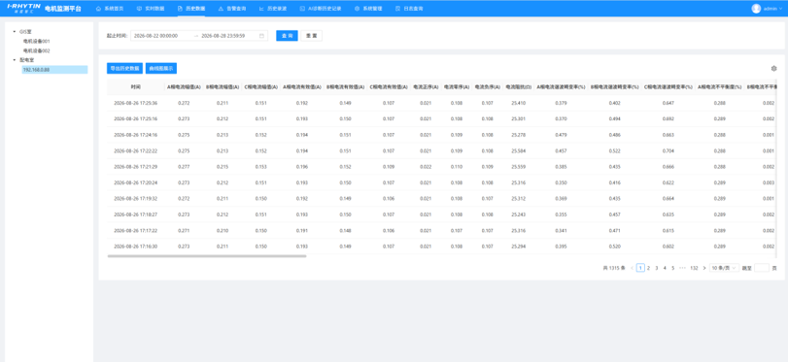Go to page 5
Screen dimensions: 788x362
tap(672, 268)
